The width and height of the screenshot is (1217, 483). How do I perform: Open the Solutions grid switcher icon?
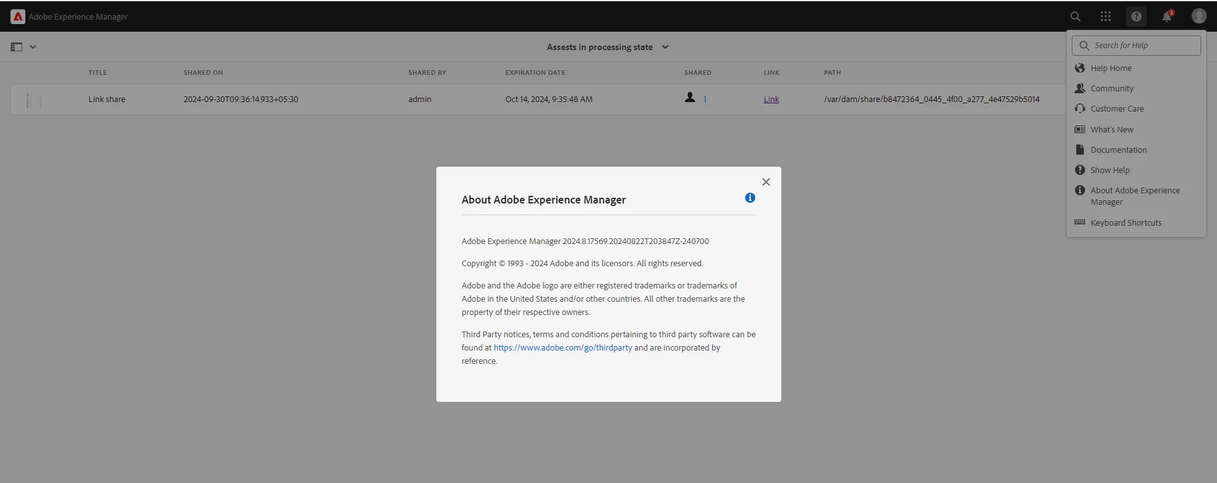click(x=1106, y=16)
